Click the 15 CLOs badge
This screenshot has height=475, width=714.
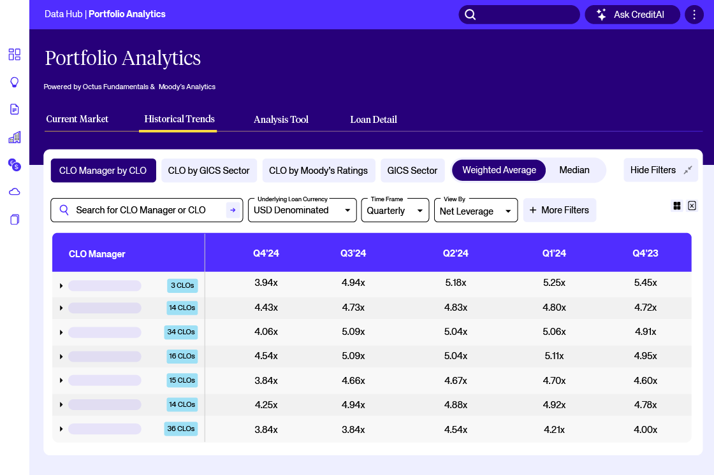click(182, 380)
